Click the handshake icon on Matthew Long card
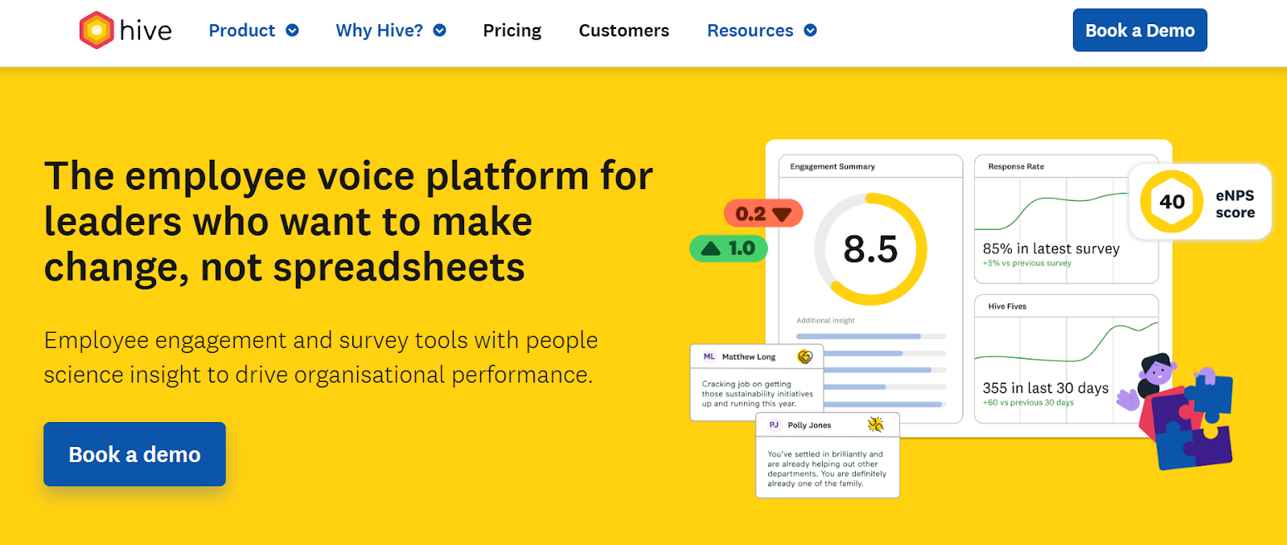Viewport: 1287px width, 545px height. (x=804, y=357)
